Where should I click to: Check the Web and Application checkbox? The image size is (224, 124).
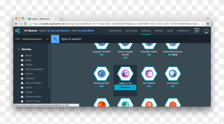coord(22,69)
